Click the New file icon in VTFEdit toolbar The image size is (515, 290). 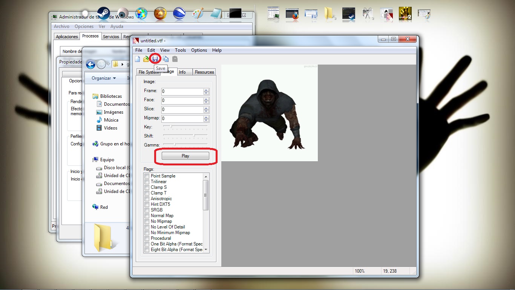point(138,59)
